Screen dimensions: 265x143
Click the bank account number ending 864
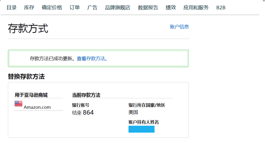[83, 113]
